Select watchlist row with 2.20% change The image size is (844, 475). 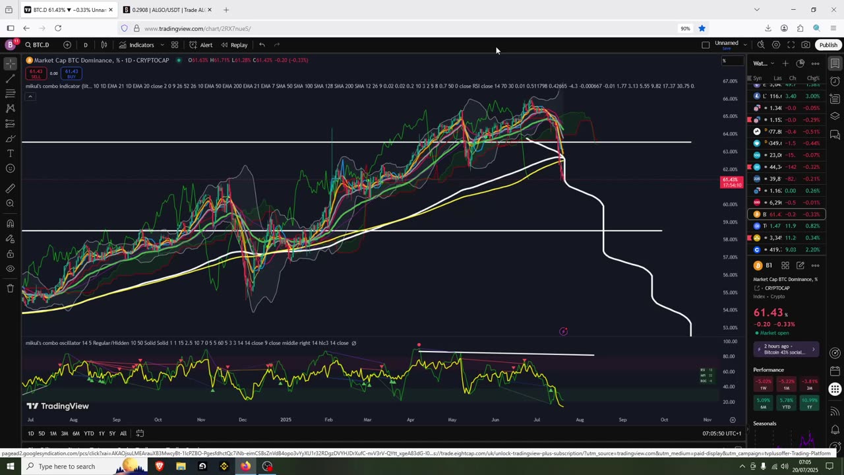(787, 250)
